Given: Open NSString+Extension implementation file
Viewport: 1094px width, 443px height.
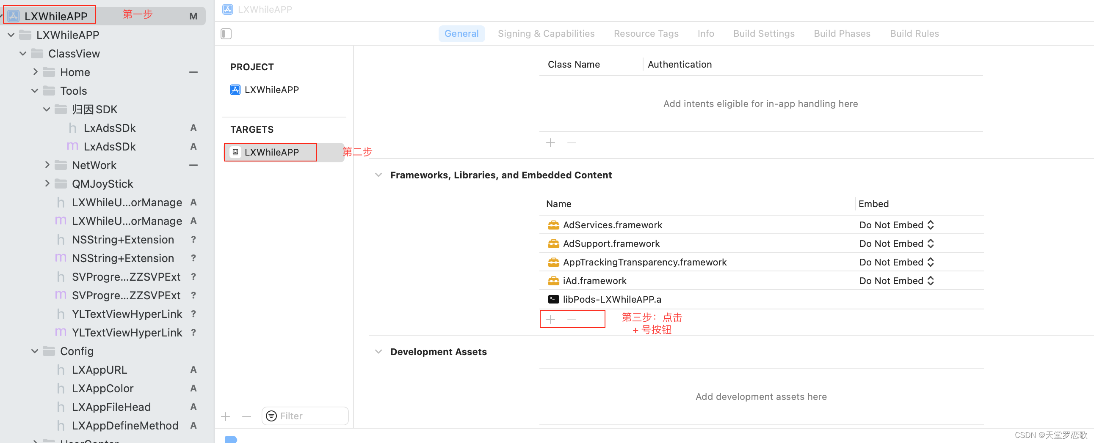Looking at the screenshot, I should [x=123, y=258].
